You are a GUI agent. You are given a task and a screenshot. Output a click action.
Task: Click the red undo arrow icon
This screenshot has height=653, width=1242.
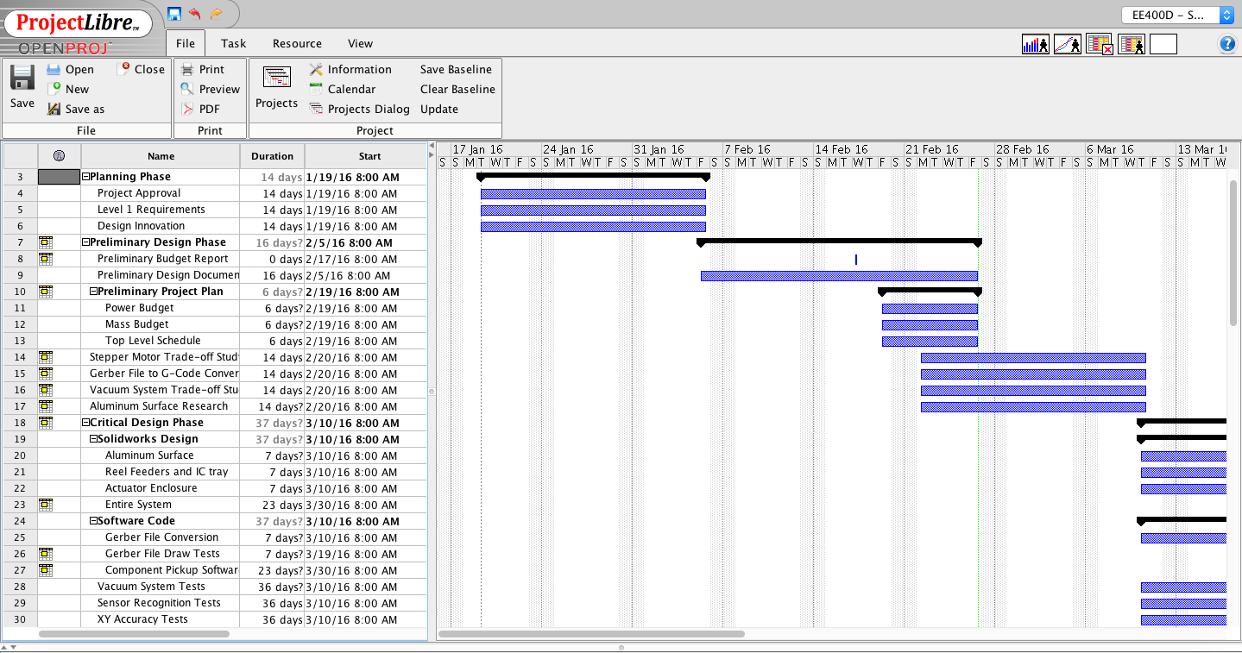[x=194, y=13]
